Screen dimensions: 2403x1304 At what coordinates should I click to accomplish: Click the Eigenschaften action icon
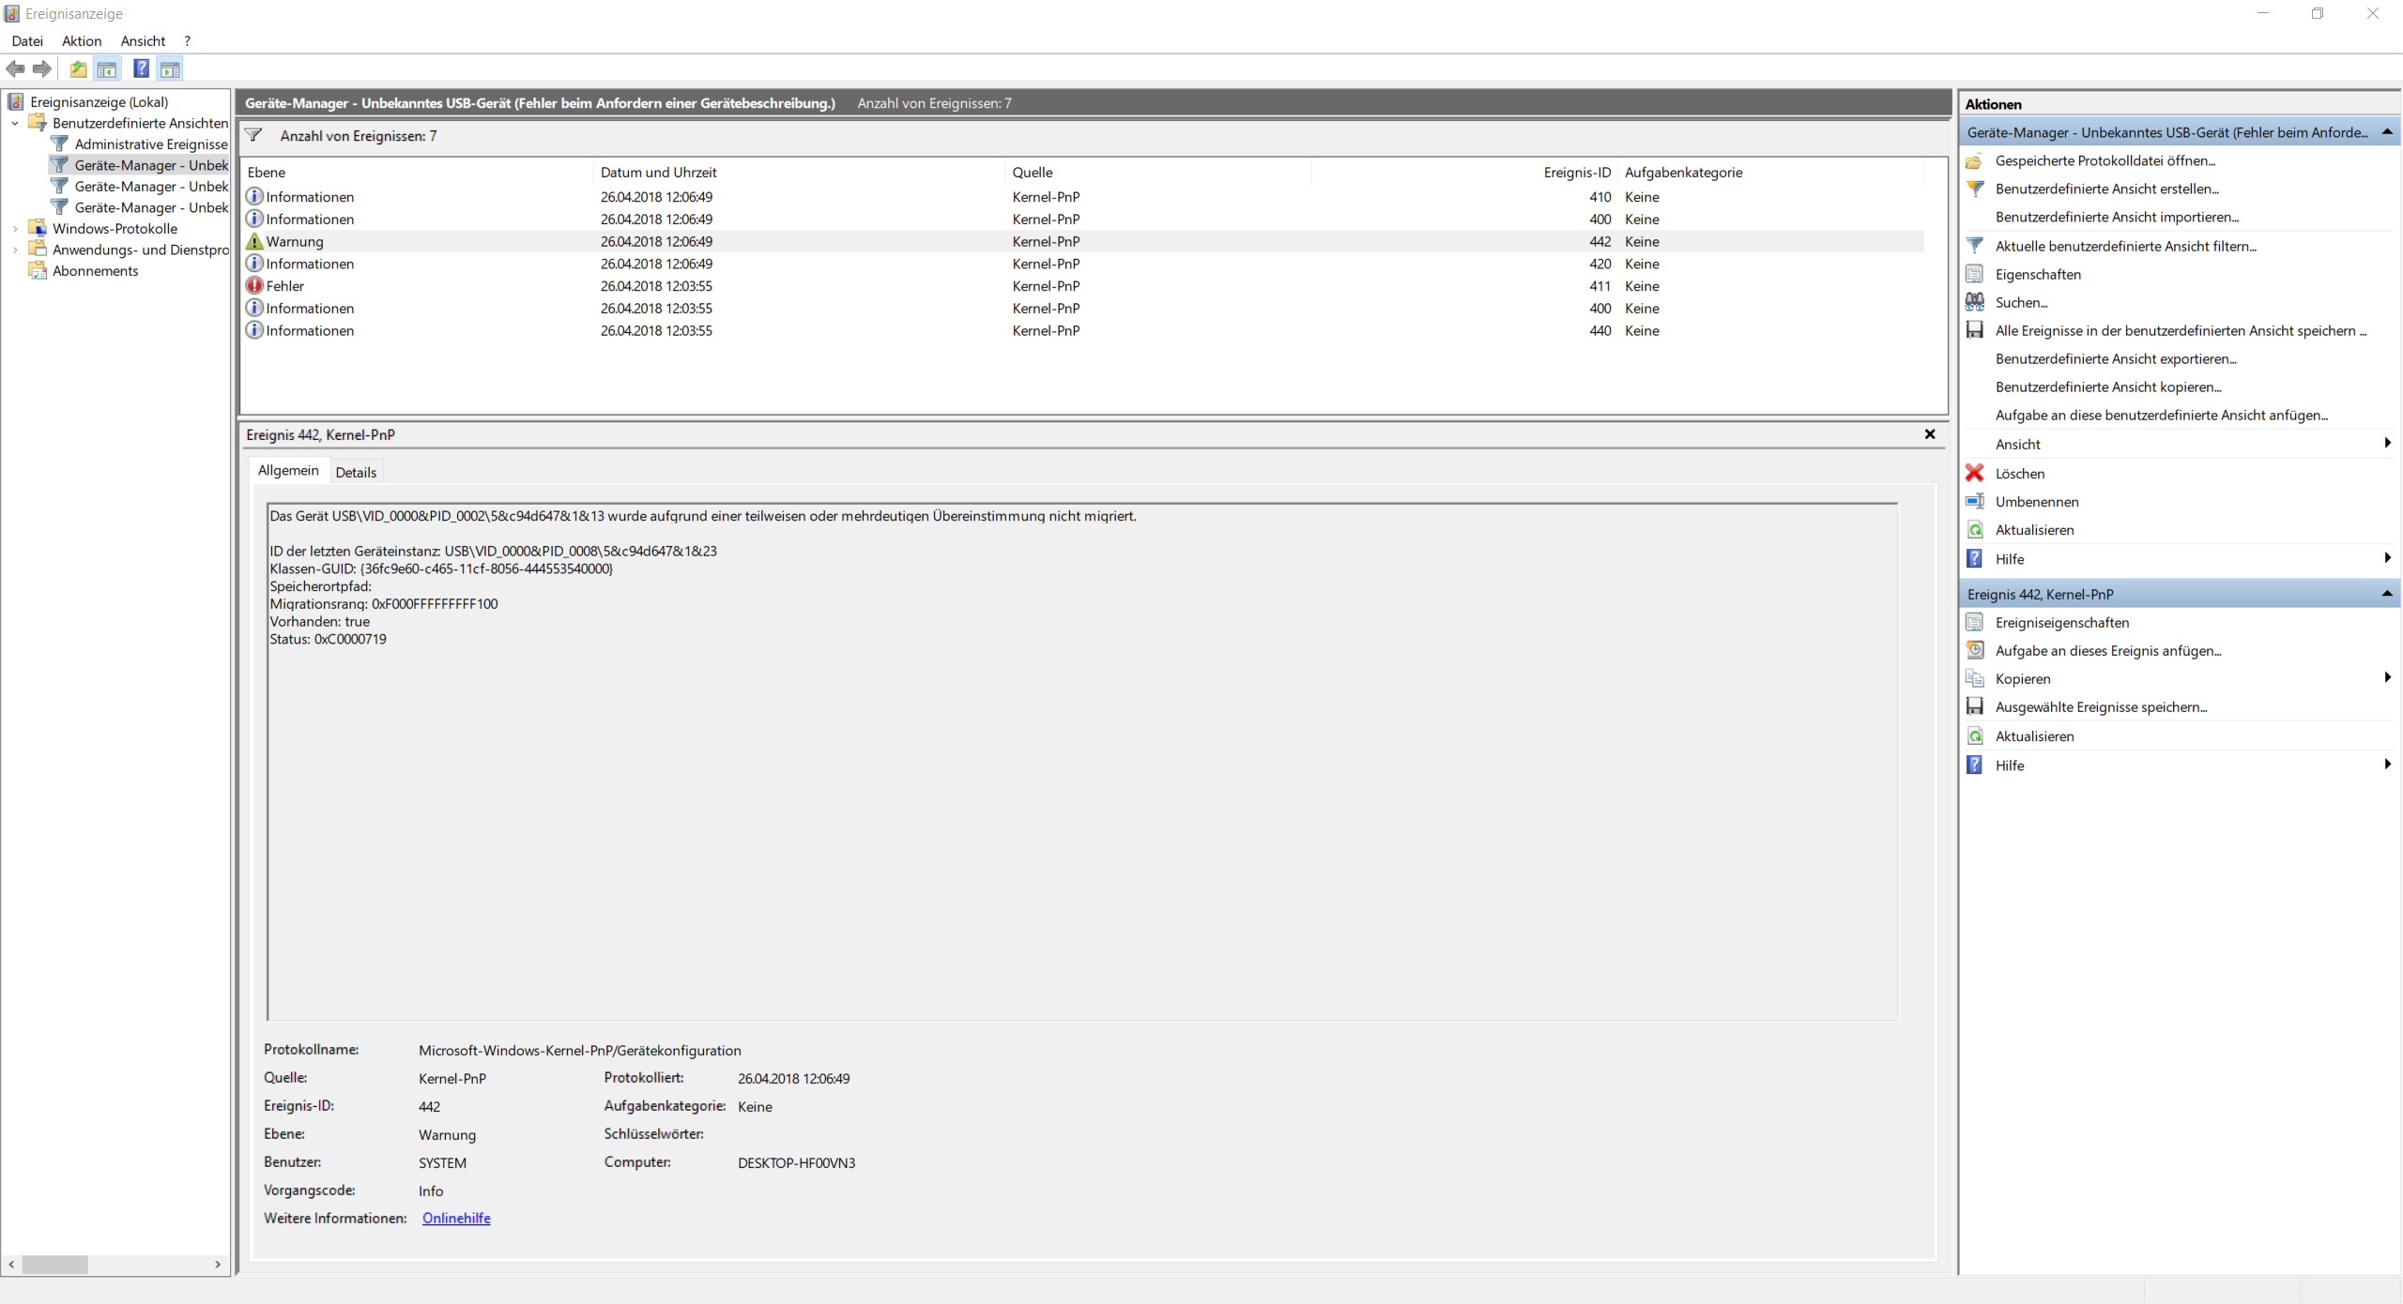click(x=1975, y=274)
